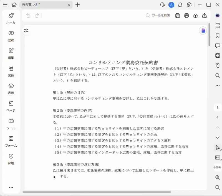Zoom in using the magnifier plus icon
Screen dimensions: 222x196
[218, 177]
